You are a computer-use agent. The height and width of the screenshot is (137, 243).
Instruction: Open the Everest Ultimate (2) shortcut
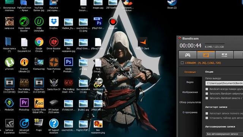point(24,65)
